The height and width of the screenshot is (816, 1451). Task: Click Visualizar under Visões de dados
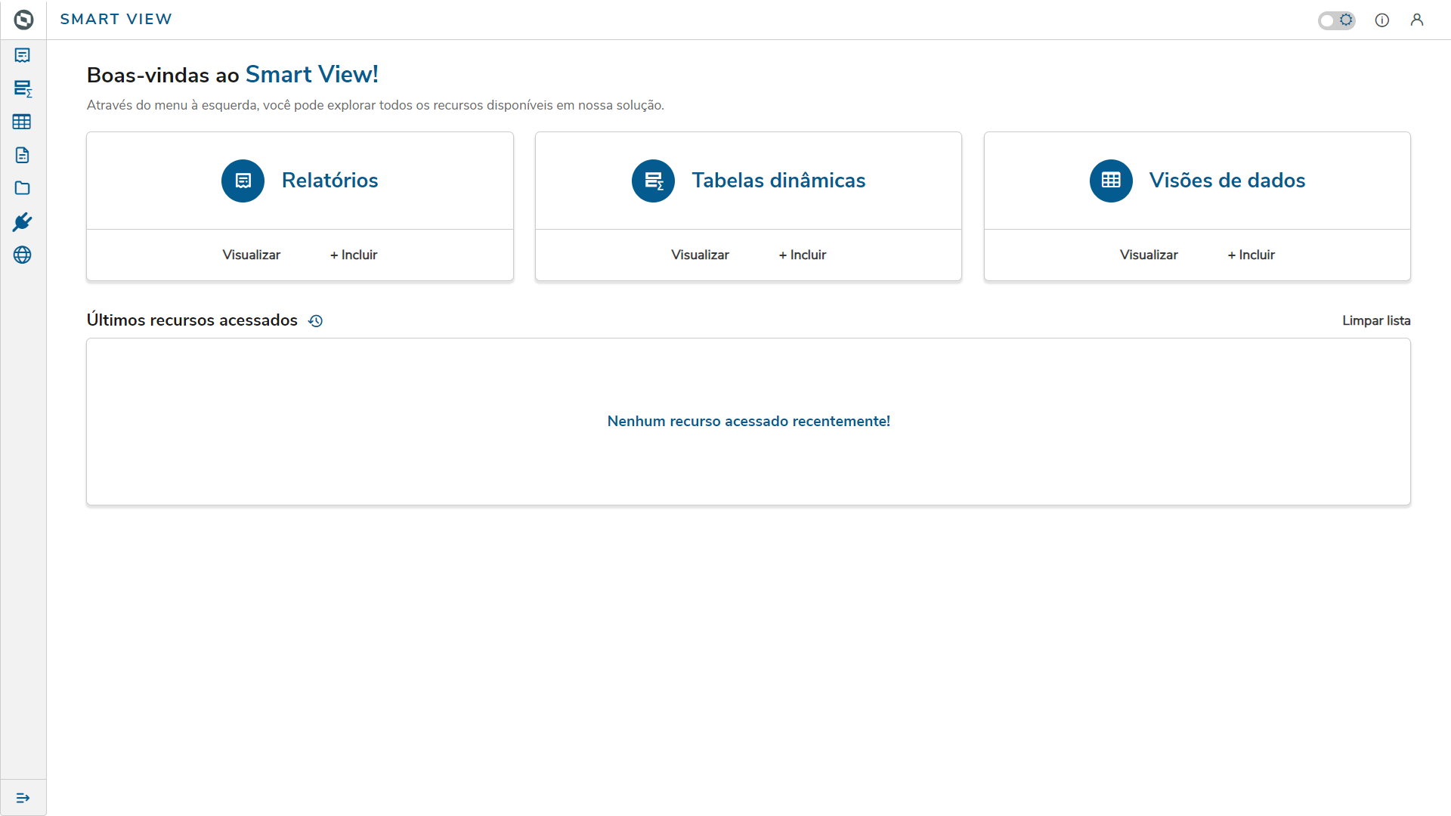coord(1149,255)
